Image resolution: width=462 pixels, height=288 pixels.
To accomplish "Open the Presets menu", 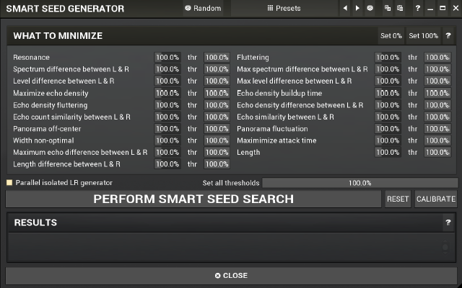I will pos(284,9).
